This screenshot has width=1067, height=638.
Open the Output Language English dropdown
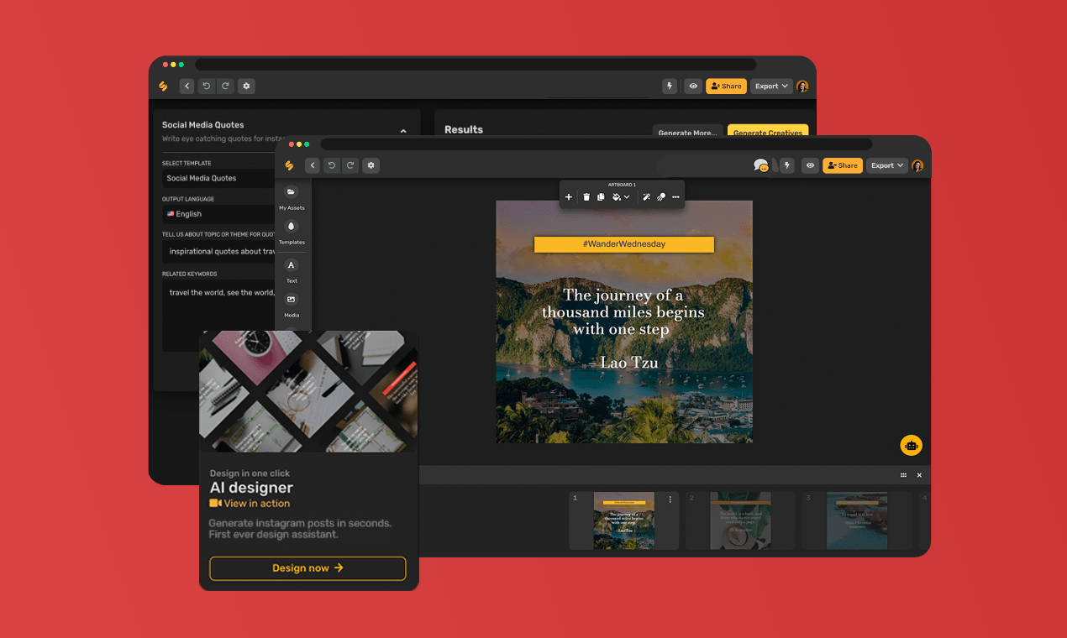pyautogui.click(x=220, y=214)
